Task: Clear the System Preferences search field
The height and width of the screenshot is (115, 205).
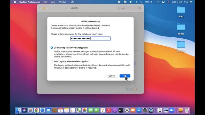Action: (140, 8)
